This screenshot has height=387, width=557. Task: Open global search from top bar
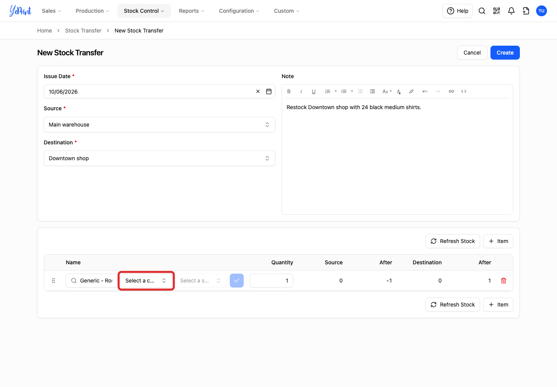pyautogui.click(x=482, y=11)
